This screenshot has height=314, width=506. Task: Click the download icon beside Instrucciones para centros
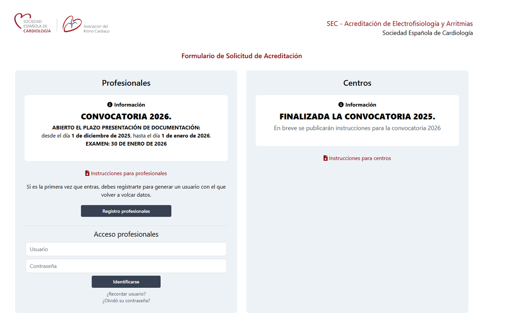point(326,158)
